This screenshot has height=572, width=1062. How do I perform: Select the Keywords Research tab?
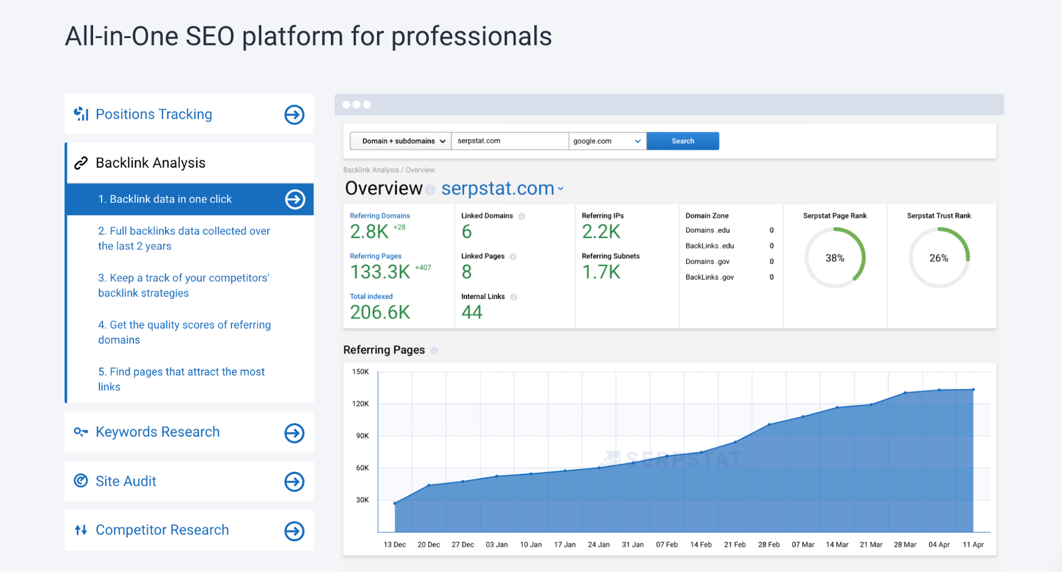(189, 432)
